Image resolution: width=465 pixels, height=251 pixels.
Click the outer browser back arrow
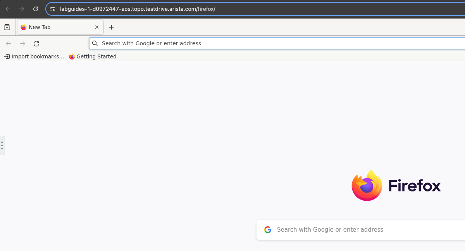pos(8,9)
